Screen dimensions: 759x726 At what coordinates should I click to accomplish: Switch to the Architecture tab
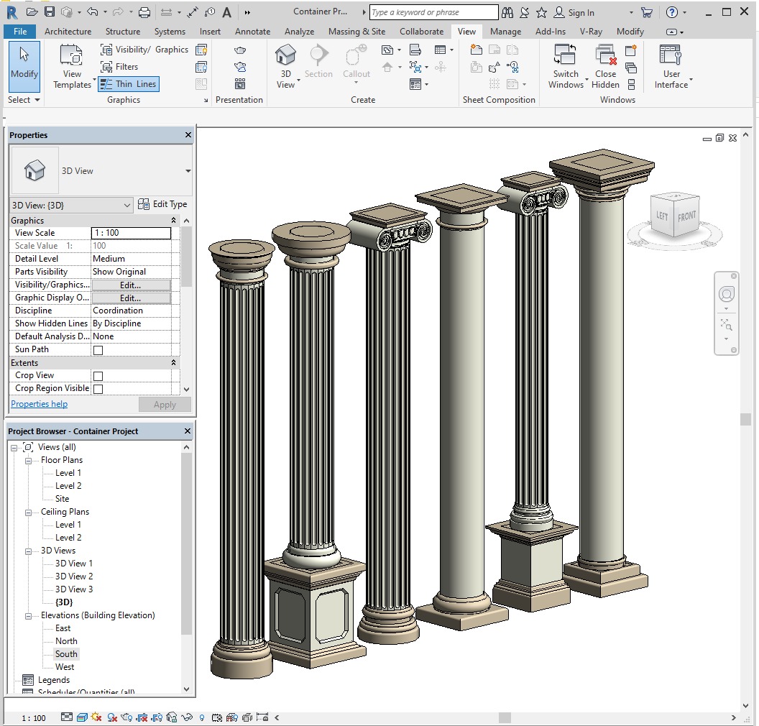coord(68,32)
